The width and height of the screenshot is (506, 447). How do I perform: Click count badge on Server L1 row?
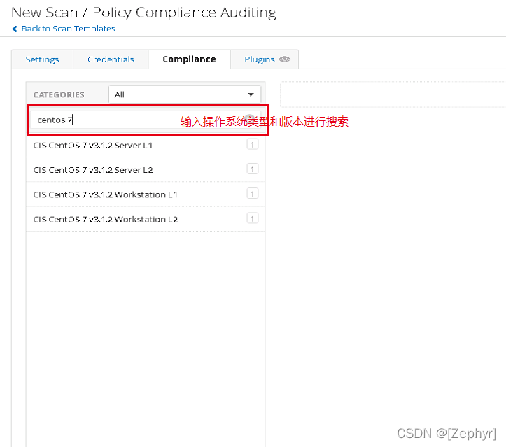click(x=253, y=144)
